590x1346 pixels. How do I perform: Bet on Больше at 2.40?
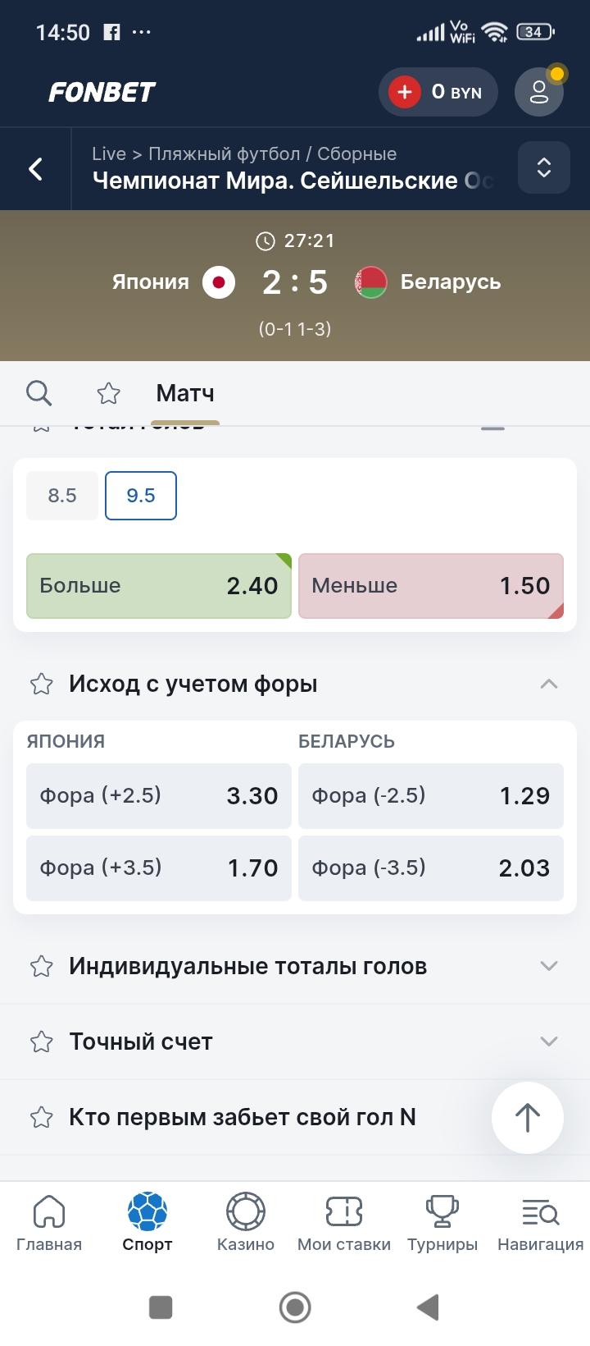tap(159, 586)
